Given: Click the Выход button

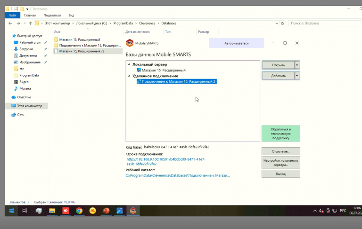Looking at the screenshot, I should pos(281,174).
